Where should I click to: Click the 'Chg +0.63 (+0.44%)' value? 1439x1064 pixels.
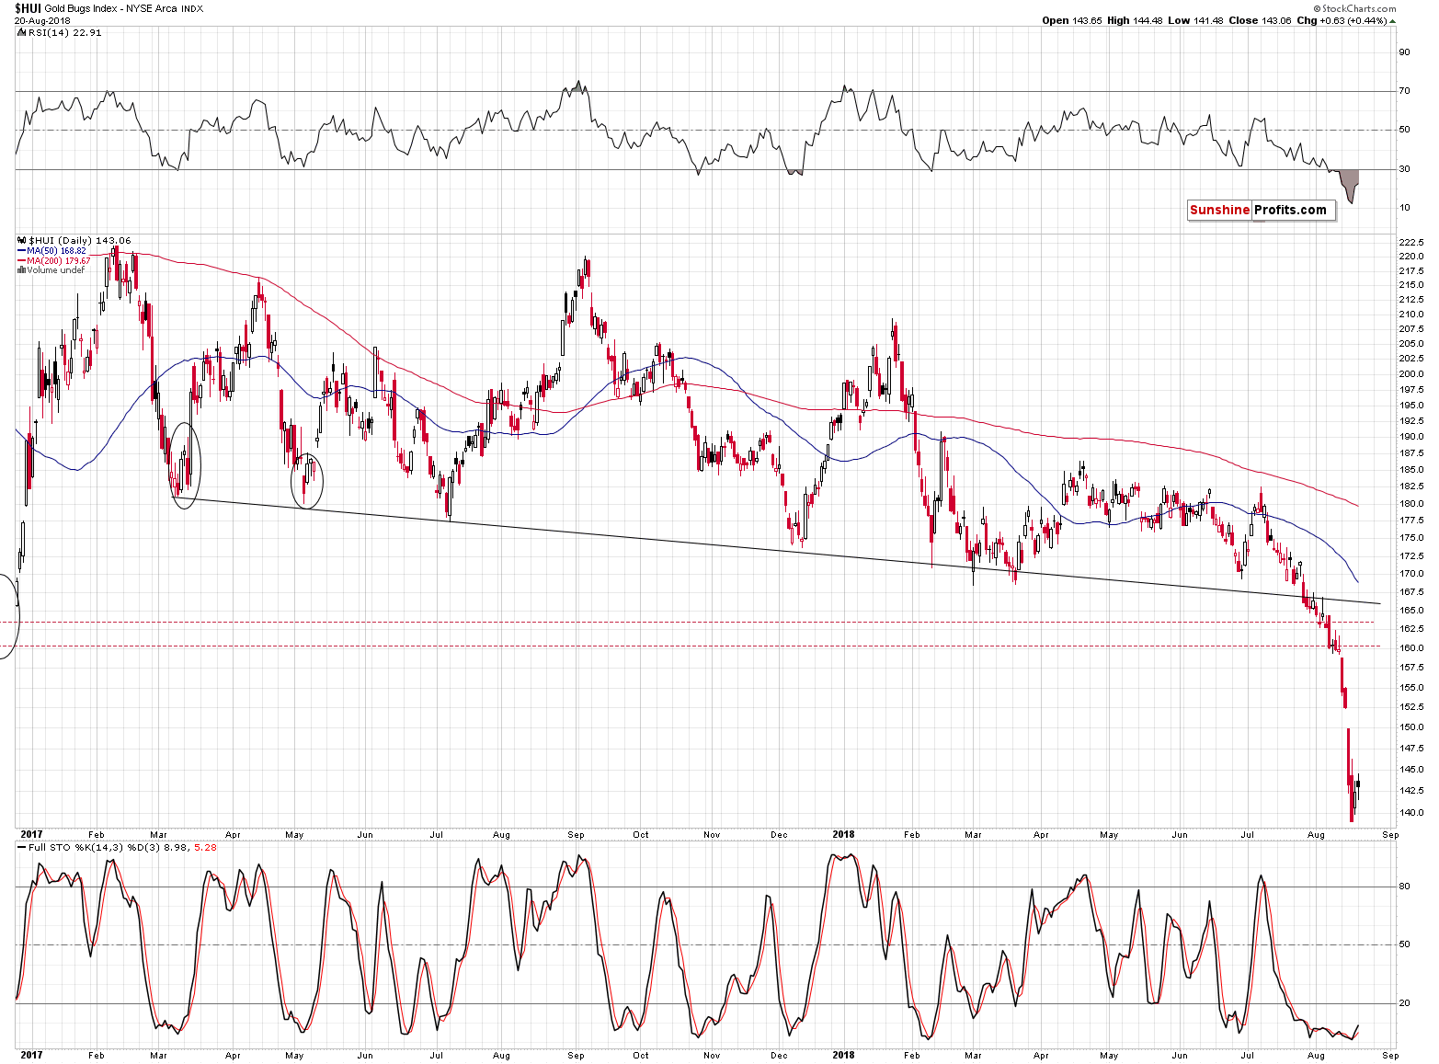pyautogui.click(x=1342, y=21)
